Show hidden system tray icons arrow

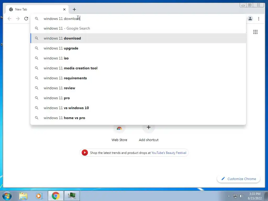tap(229, 196)
